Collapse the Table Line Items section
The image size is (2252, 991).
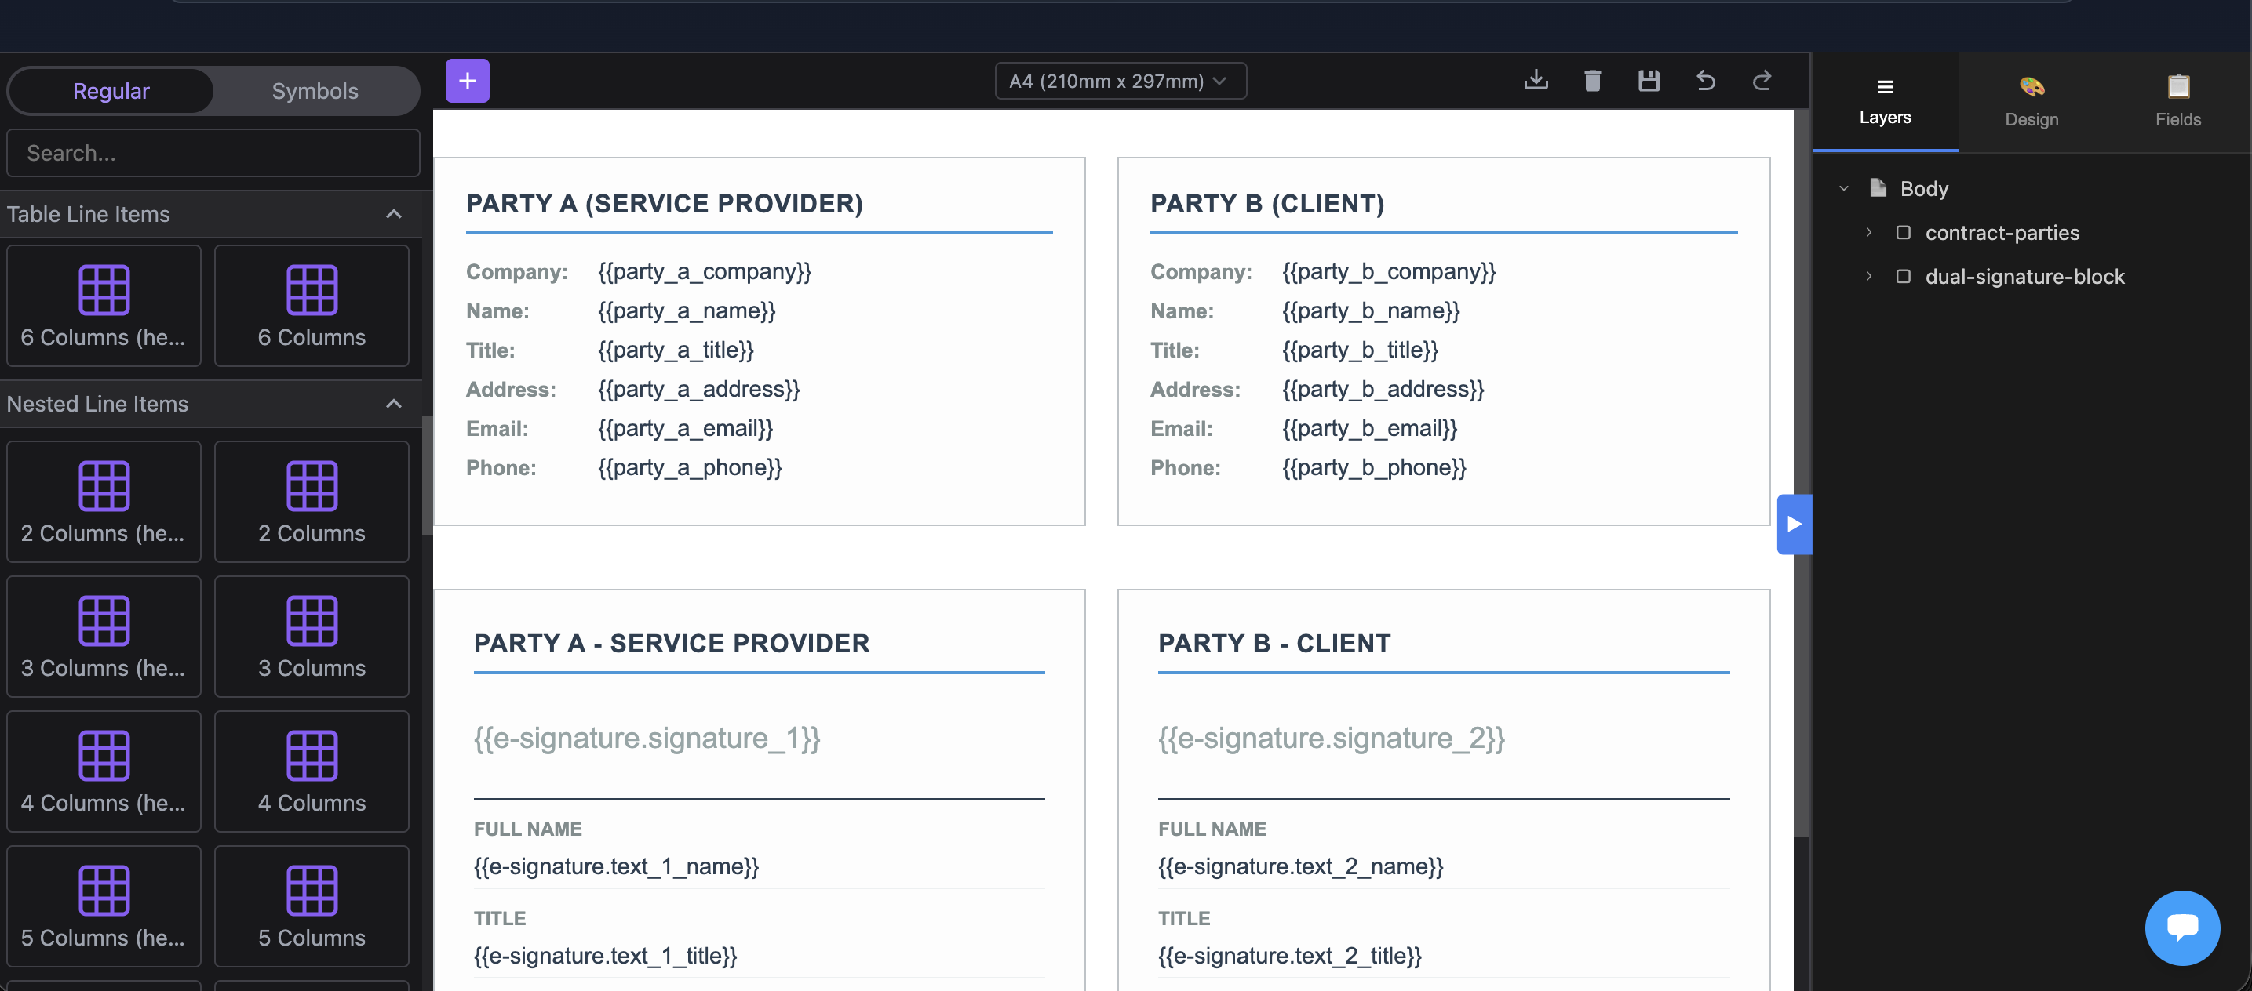393,214
